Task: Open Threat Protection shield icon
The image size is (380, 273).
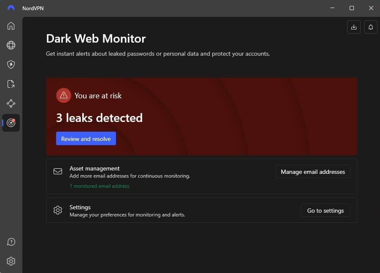Action: [x=11, y=65]
